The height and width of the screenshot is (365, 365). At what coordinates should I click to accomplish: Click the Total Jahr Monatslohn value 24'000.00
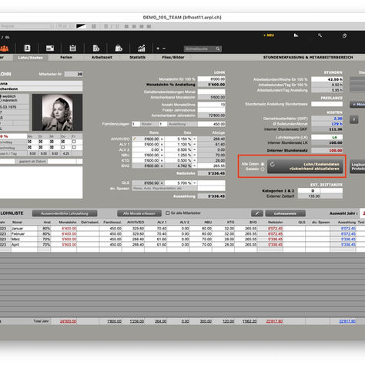click(68, 321)
